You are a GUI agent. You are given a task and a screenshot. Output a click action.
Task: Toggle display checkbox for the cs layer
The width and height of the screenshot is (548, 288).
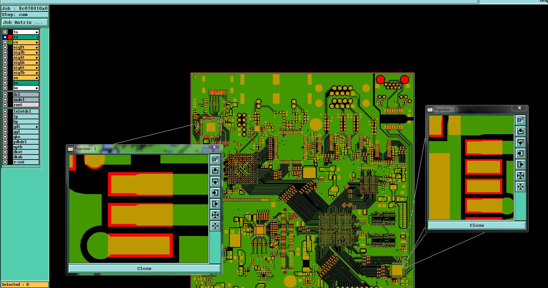coord(5,42)
